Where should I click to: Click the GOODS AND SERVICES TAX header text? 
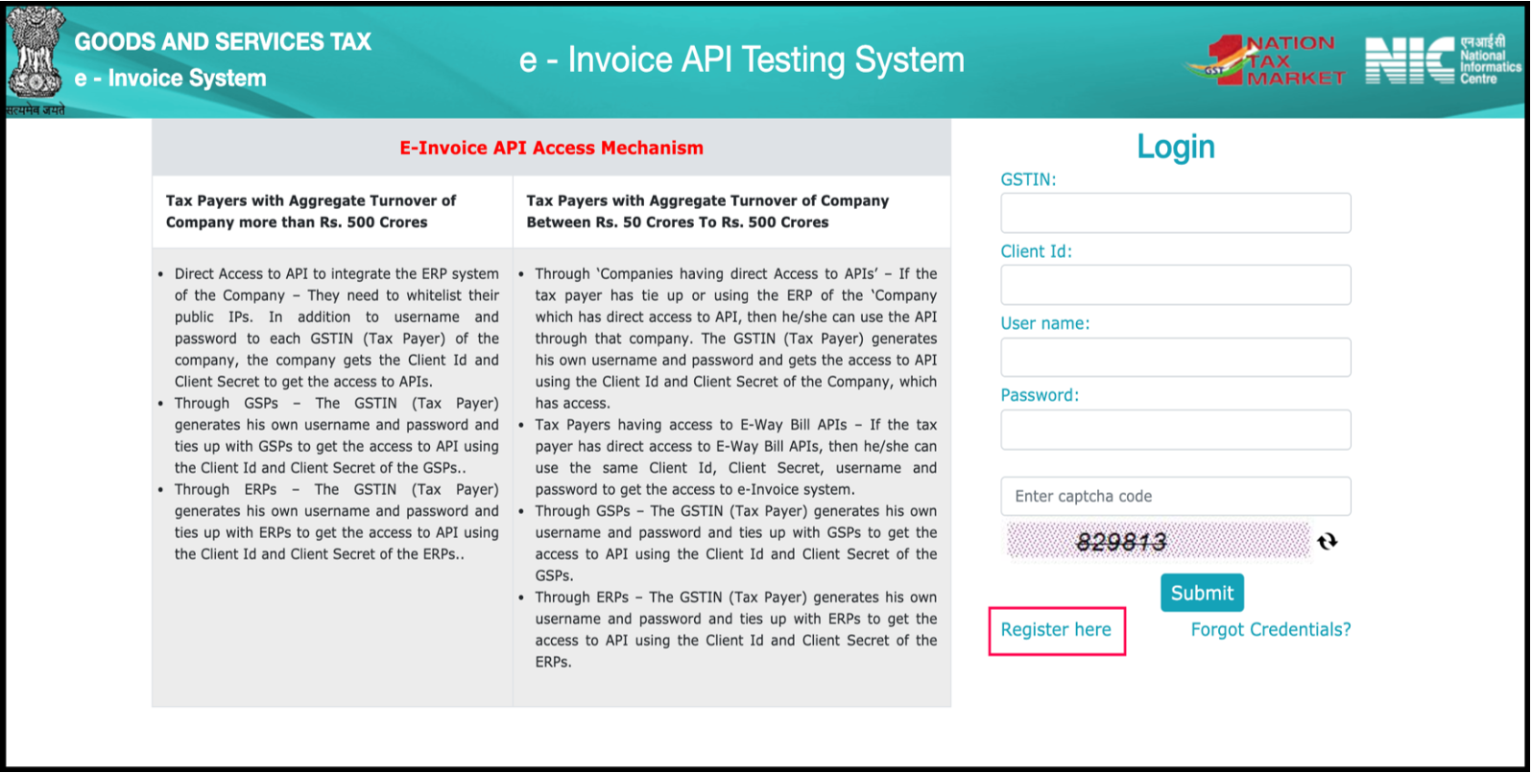[223, 41]
